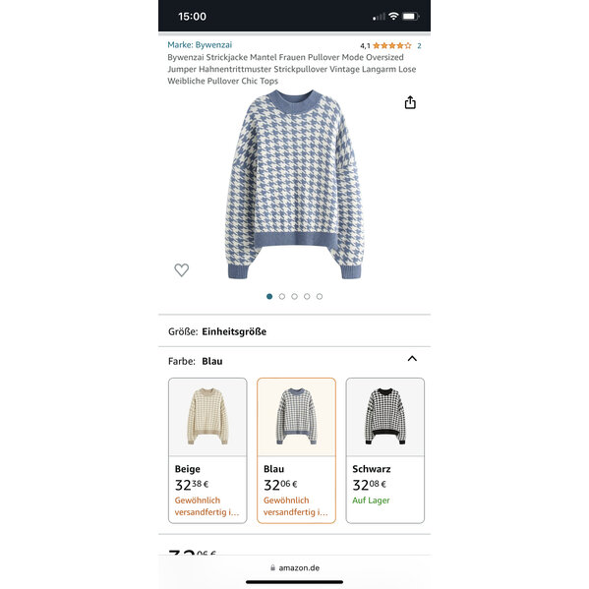
Task: Tap the share icon beside product image
Action: (410, 102)
